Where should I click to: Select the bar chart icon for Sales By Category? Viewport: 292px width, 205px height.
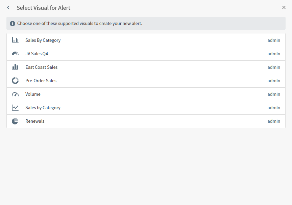[x=15, y=40]
